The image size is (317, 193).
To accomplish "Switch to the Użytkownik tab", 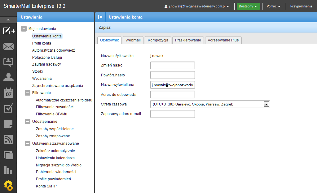I will coord(109,40).
